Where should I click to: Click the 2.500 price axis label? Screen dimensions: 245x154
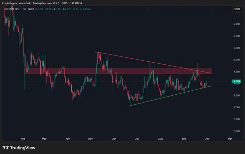click(x=236, y=119)
